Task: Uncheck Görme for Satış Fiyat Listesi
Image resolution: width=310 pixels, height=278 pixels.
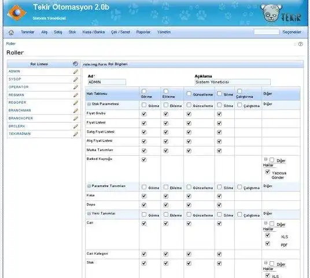Action: pos(144,132)
